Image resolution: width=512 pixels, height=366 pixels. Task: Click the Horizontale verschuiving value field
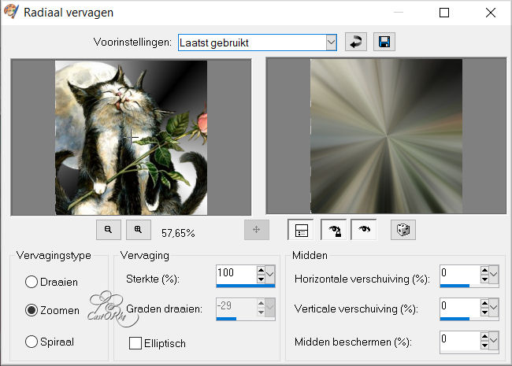point(460,274)
